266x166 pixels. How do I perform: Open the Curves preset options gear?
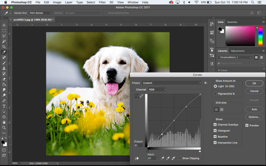tap(206, 83)
